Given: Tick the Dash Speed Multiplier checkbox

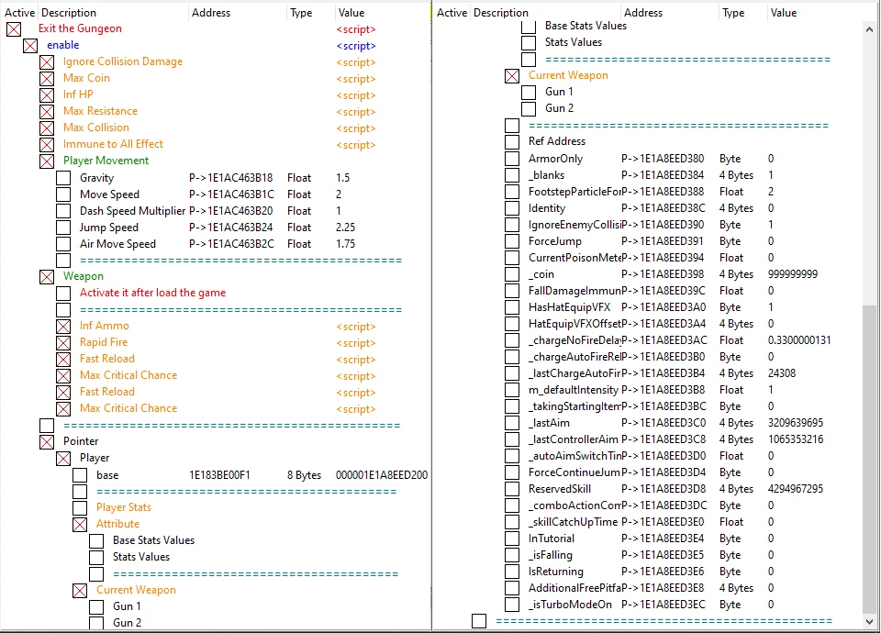Looking at the screenshot, I should (x=63, y=211).
